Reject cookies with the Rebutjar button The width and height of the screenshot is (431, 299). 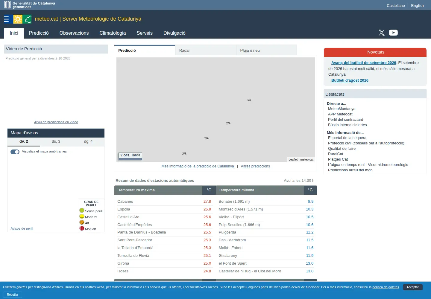coord(13,295)
